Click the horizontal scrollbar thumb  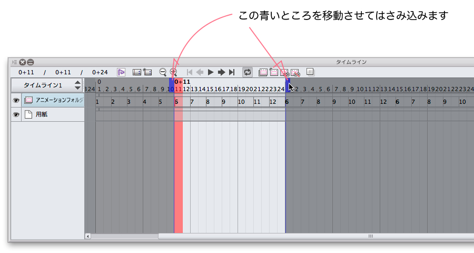pos(316,236)
